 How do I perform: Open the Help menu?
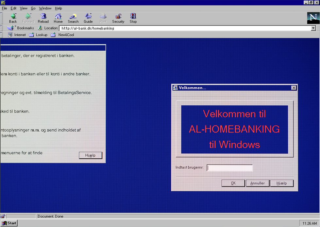coord(59,8)
